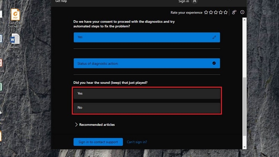The width and height of the screenshot is (279, 157).
Task: Toggle the diagnostic action status checkmark
Action: coord(214,63)
